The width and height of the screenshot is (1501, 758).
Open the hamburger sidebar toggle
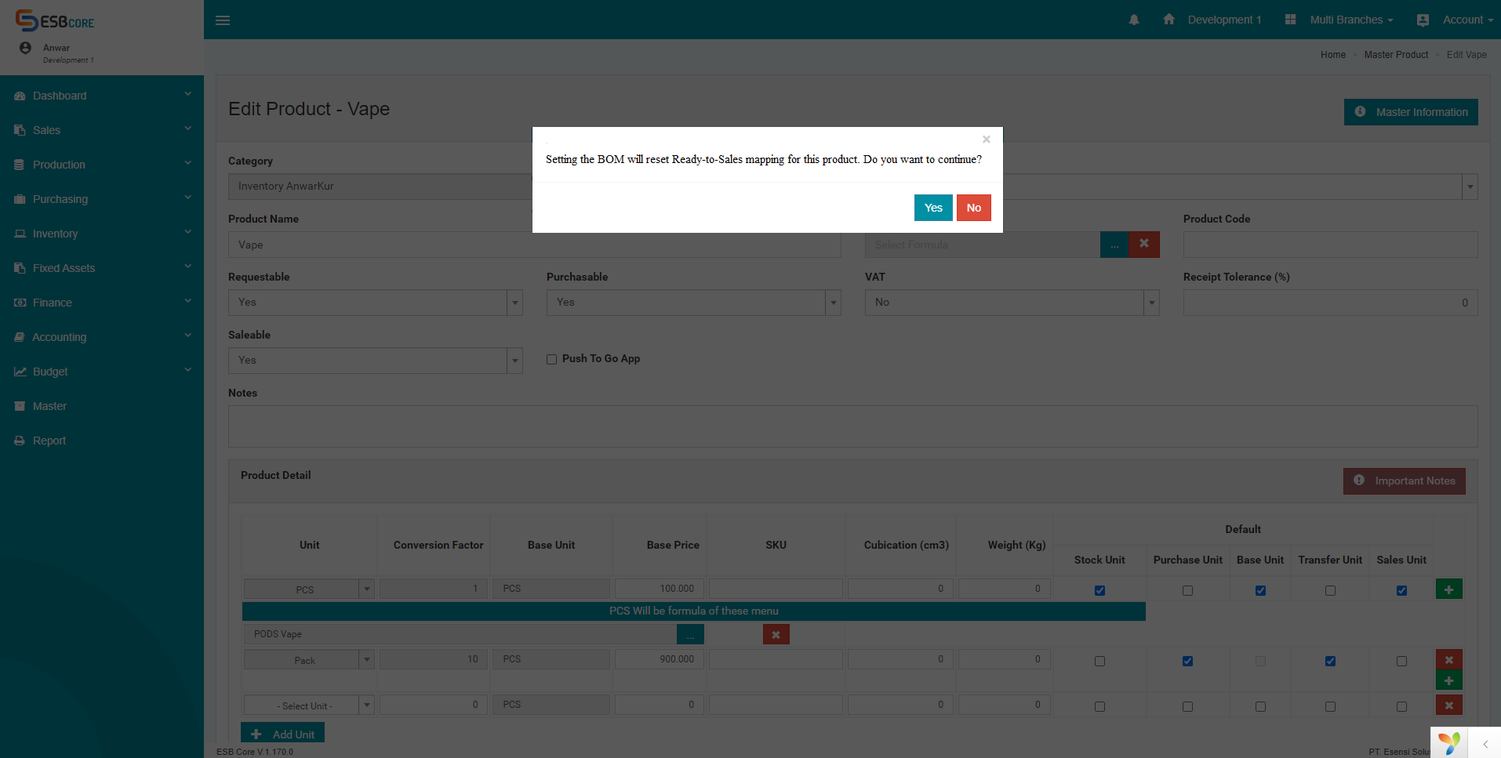(223, 20)
